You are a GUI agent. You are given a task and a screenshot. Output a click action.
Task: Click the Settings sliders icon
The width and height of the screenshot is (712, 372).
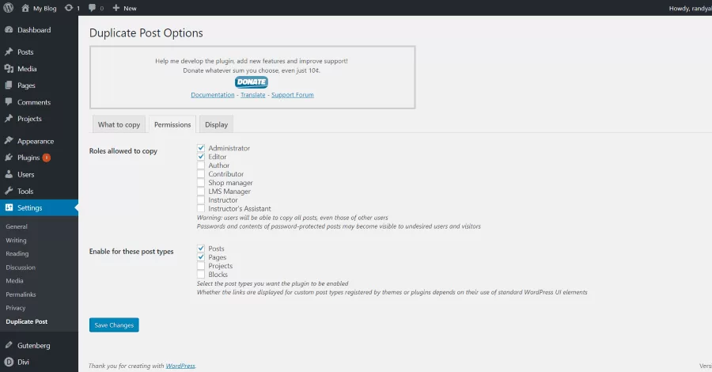[9, 207]
